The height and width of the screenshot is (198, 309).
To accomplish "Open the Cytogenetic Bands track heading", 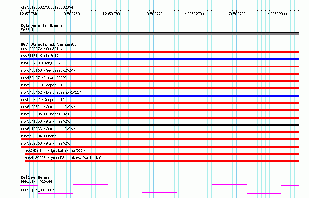I will tap(41, 26).
